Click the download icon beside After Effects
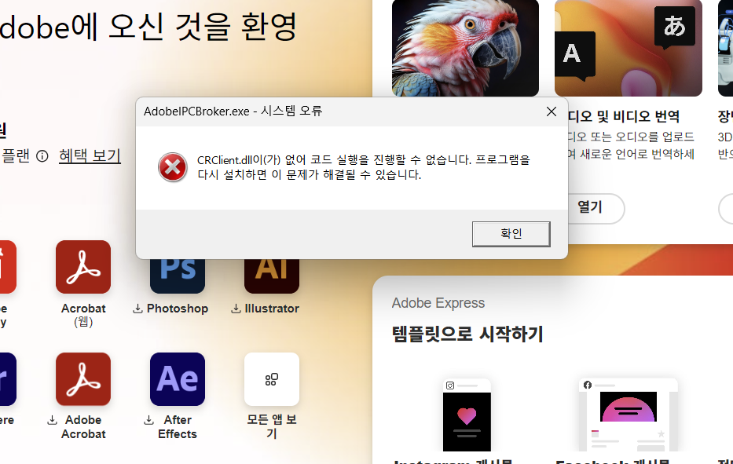The image size is (733, 464). click(x=148, y=420)
